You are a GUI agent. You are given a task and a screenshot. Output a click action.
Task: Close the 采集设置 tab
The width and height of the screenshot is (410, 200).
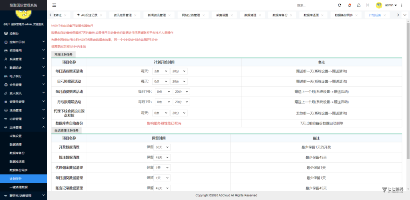[231, 16]
